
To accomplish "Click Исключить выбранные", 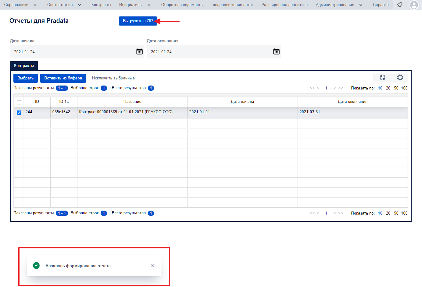I will click(113, 78).
